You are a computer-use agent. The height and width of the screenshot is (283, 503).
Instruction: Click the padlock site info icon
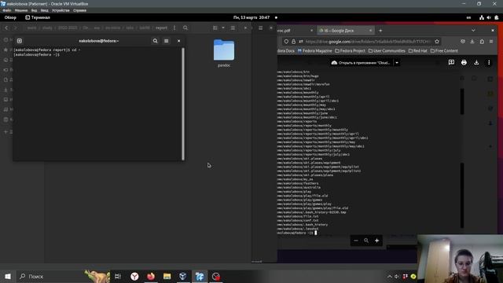click(293, 42)
